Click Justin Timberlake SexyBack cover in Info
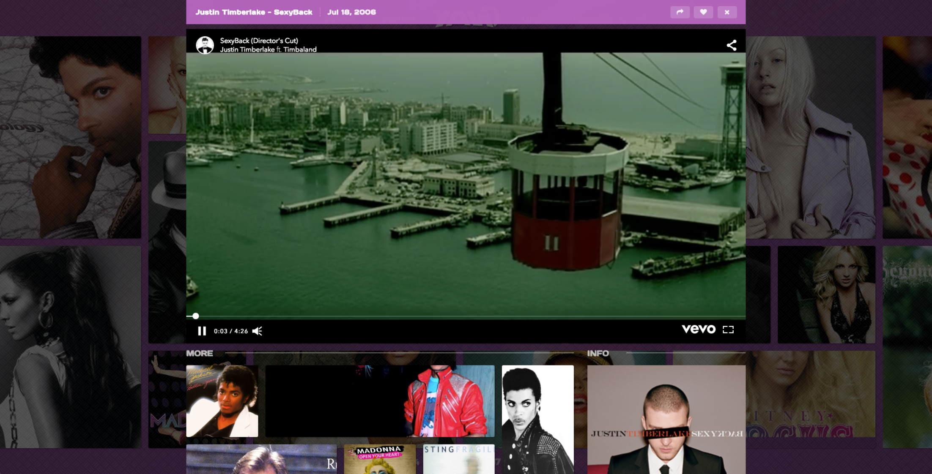Image resolution: width=932 pixels, height=474 pixels. (666, 420)
